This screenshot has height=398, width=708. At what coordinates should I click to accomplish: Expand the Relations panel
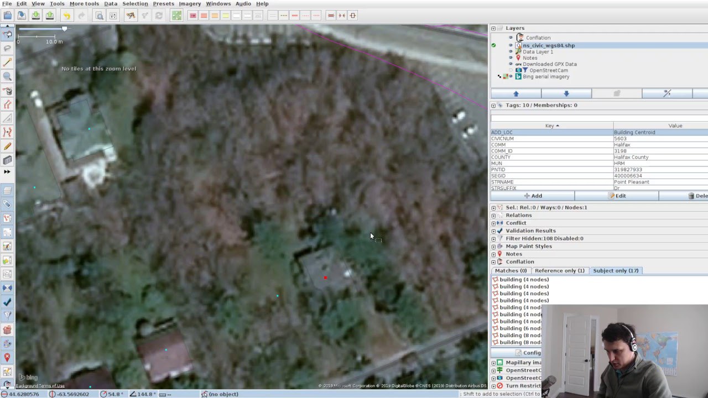click(493, 216)
